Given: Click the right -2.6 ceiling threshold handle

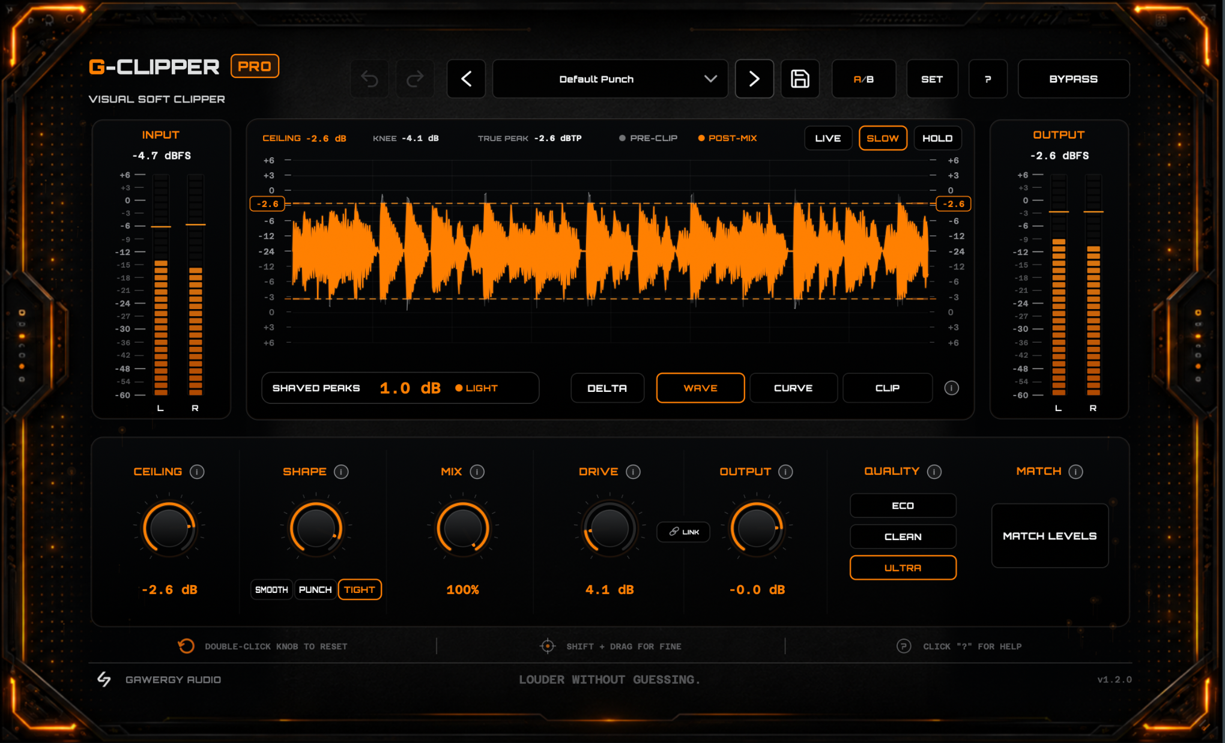Looking at the screenshot, I should pos(954,204).
